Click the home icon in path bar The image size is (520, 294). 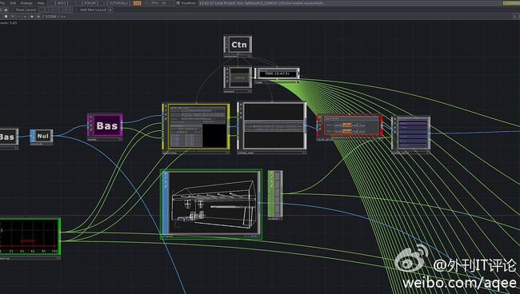click(x=38, y=16)
